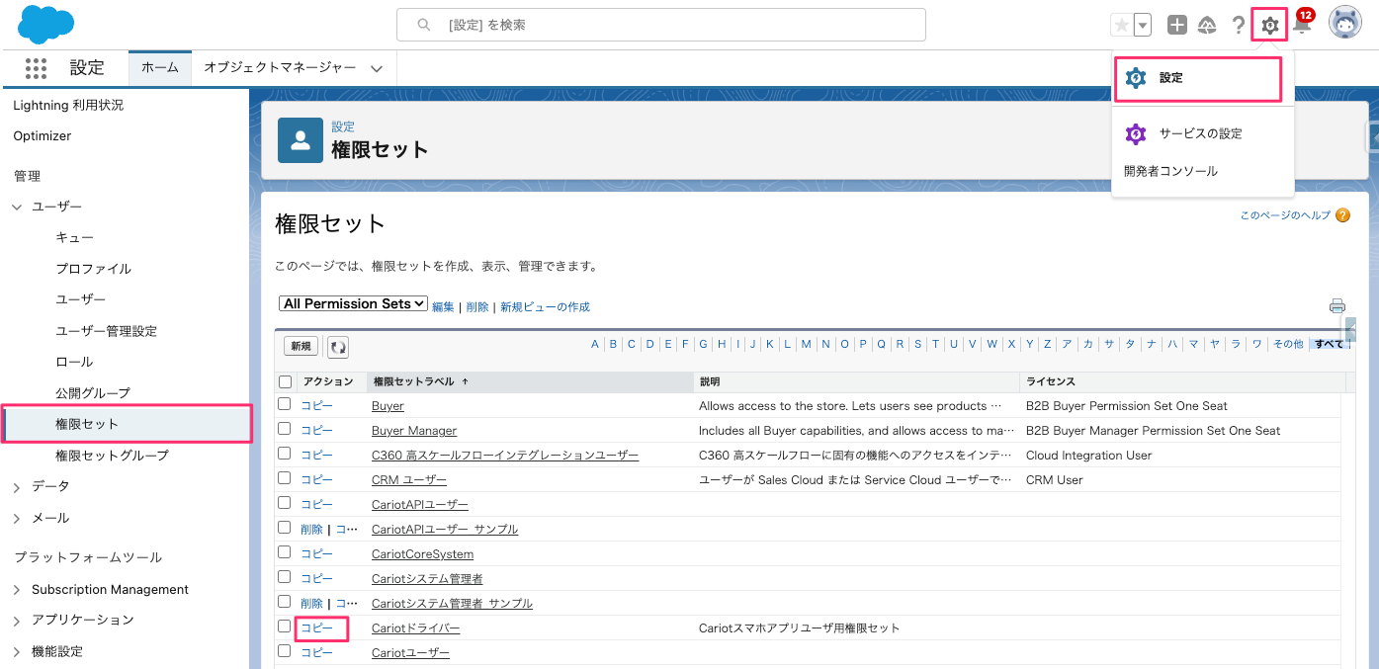The height and width of the screenshot is (669, 1379).
Task: Open 開発者コンソール from the gear menu
Action: point(1171,171)
